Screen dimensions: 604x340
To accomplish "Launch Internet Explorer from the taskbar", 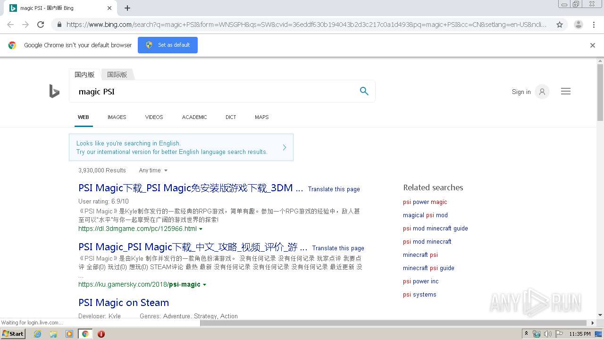I will tap(37, 334).
